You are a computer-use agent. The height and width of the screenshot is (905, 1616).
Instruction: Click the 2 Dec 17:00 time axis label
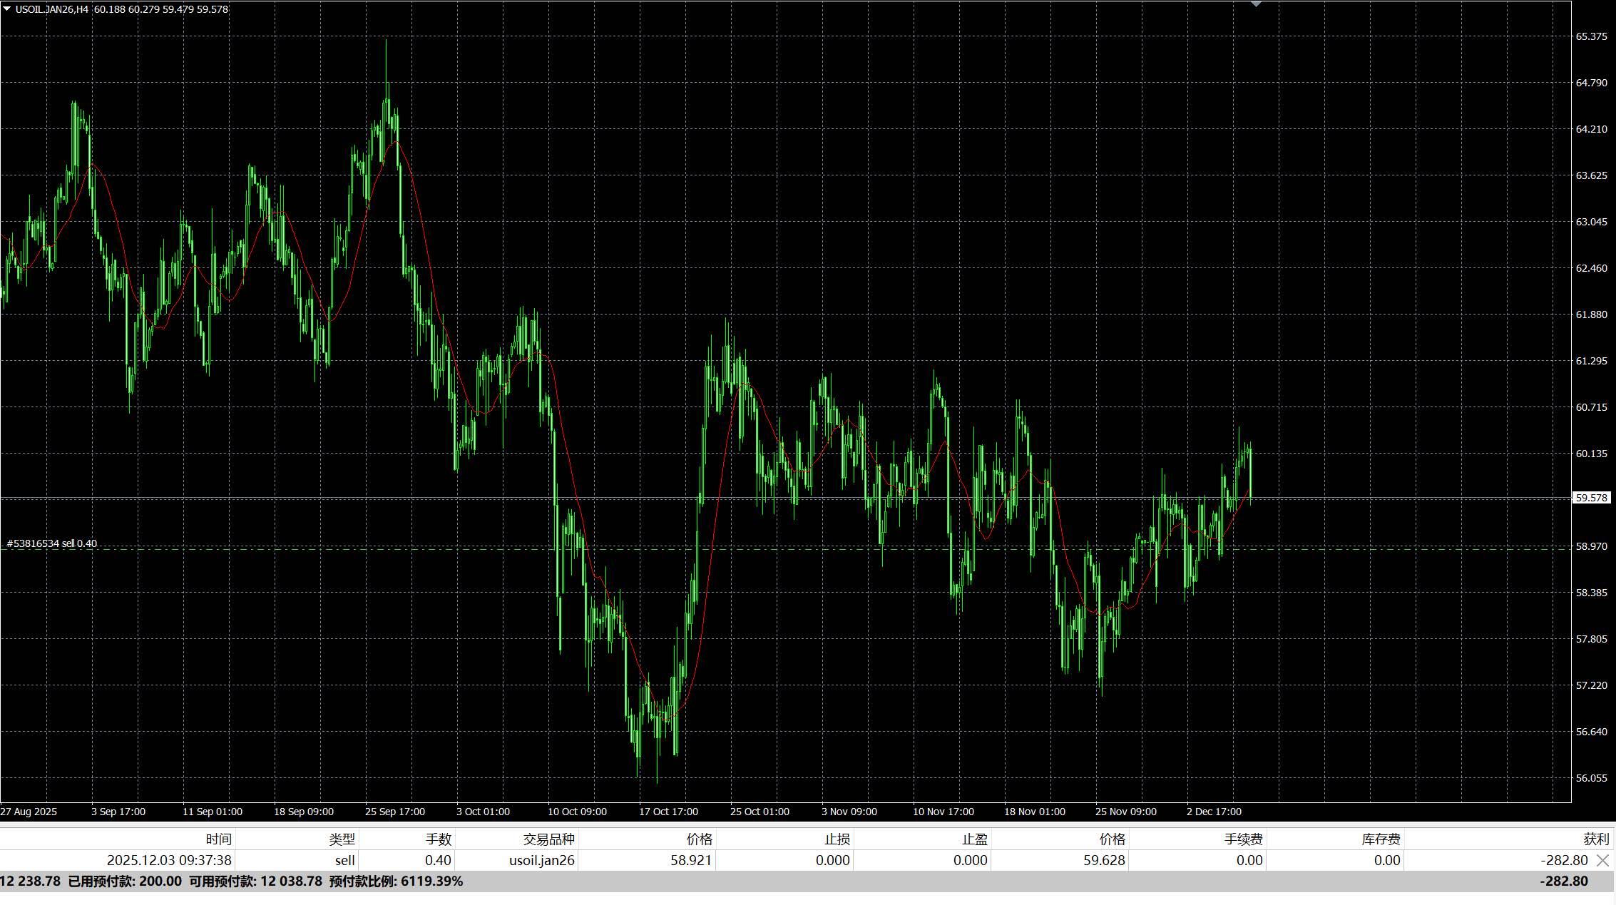[x=1214, y=812]
